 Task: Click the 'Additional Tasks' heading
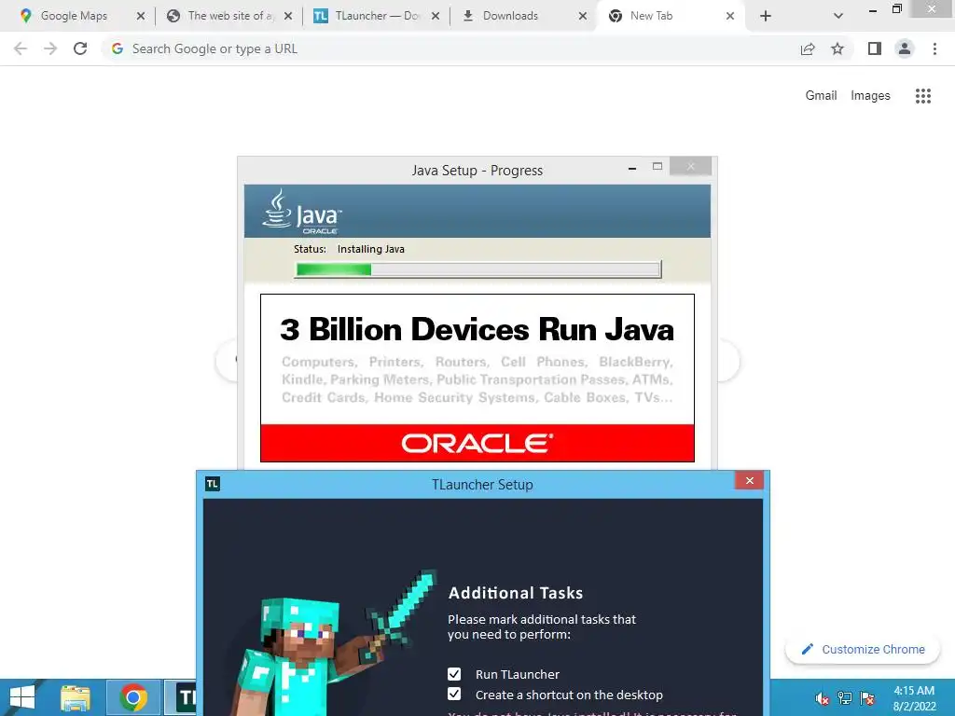pyautogui.click(x=516, y=593)
